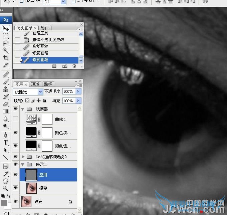This screenshot has width=227, height=215.
Task: Select the Move tool
Action: [x=6, y=28]
